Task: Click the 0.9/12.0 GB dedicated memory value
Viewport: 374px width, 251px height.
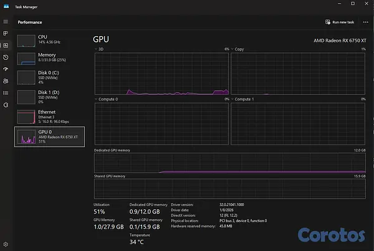Action: (x=145, y=212)
